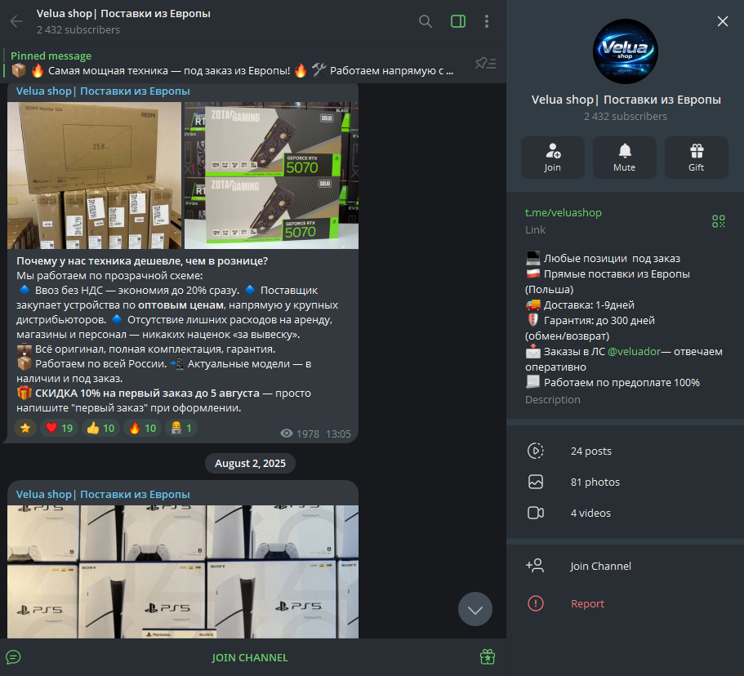Open search in the channel
744x676 pixels.
click(x=425, y=21)
